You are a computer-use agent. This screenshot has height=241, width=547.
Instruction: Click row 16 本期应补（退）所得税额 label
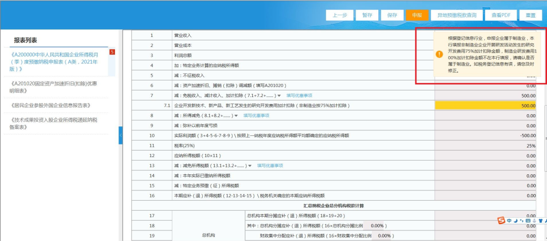[249, 196]
